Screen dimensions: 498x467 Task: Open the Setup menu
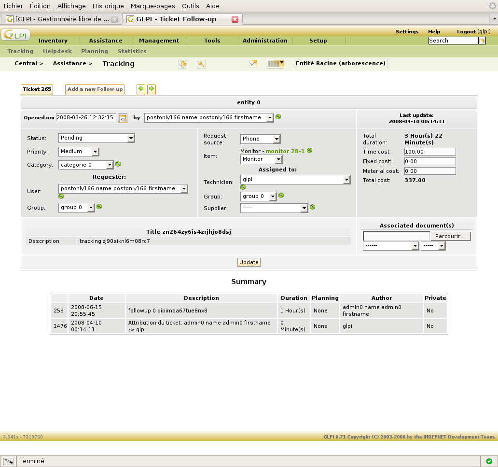coord(318,41)
